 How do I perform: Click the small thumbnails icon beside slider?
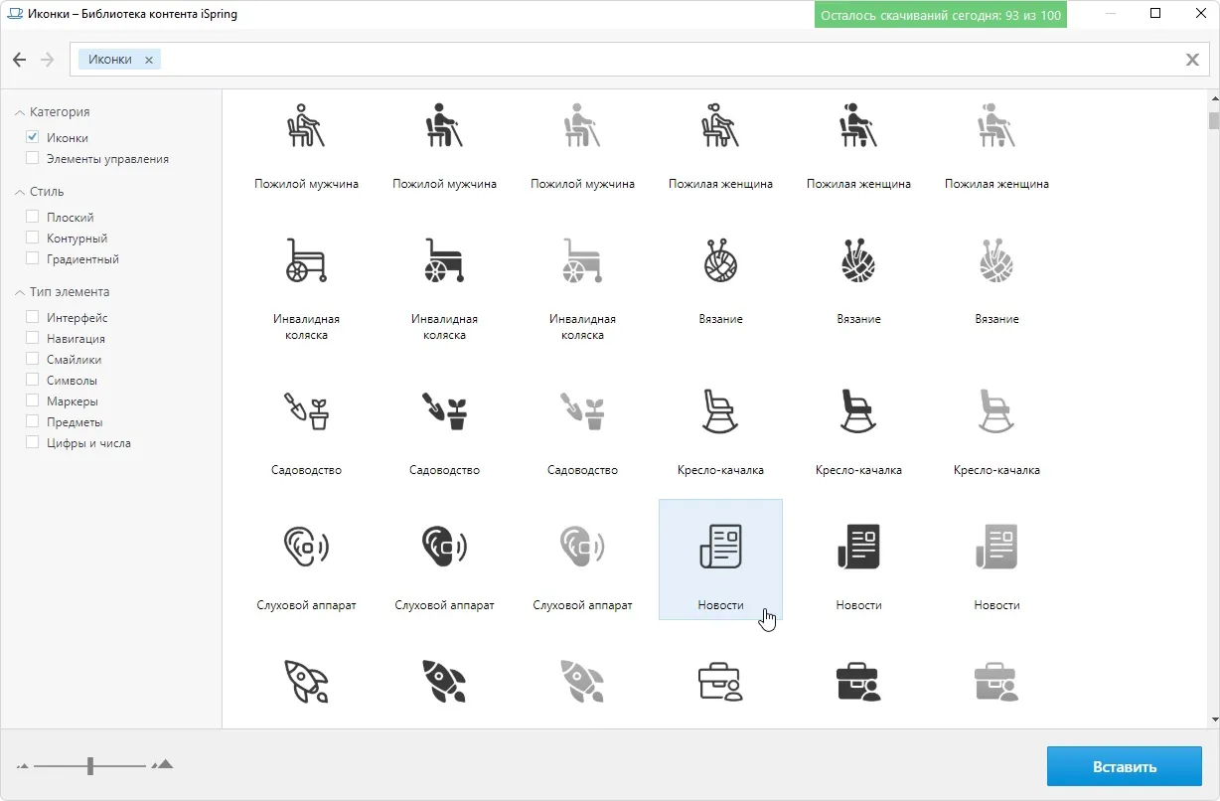pyautogui.click(x=24, y=766)
